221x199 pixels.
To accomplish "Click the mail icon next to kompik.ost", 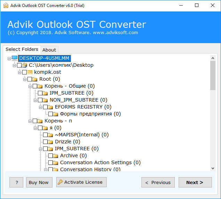I will coord(30,72).
